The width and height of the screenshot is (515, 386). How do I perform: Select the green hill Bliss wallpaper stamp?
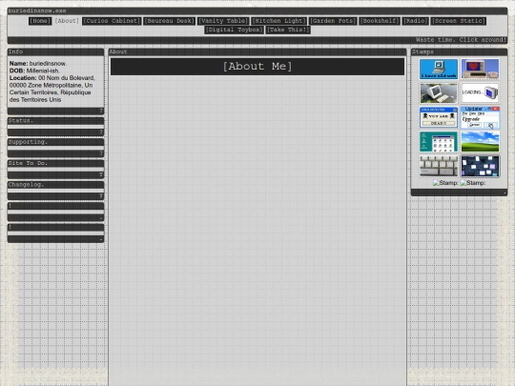point(480,142)
